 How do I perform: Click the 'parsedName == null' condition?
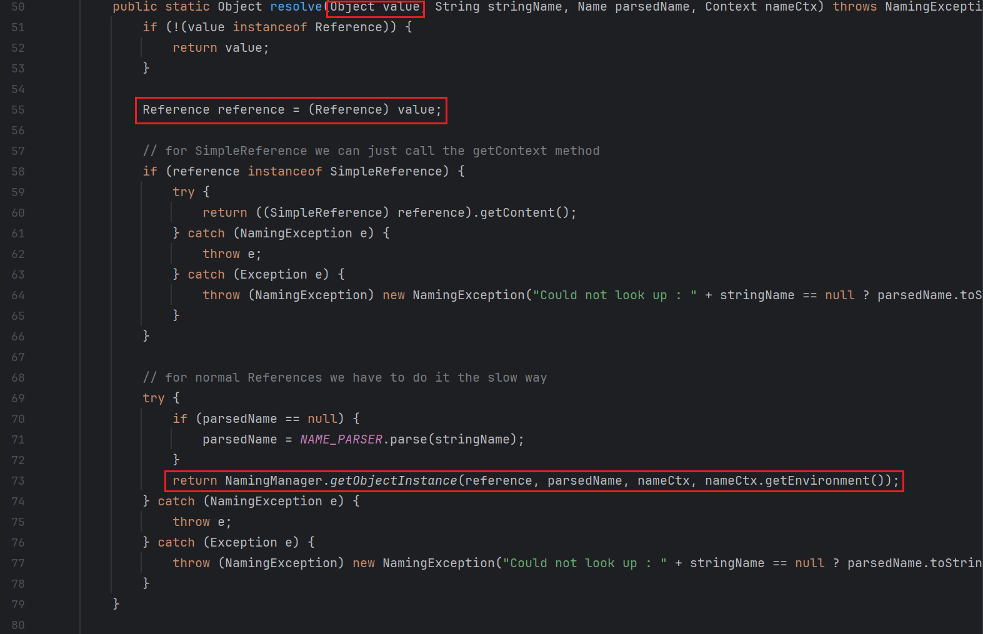[x=270, y=419]
